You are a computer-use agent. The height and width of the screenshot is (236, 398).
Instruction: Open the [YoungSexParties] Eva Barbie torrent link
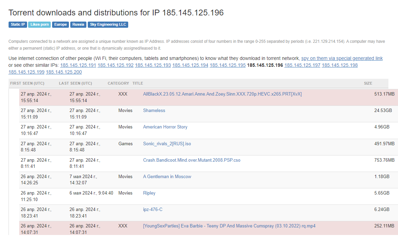click(229, 226)
